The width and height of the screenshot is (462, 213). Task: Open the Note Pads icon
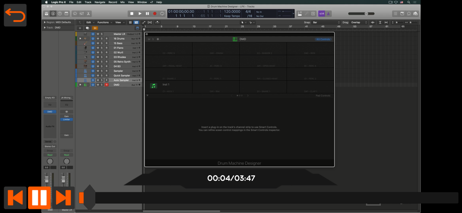pos(402,13)
